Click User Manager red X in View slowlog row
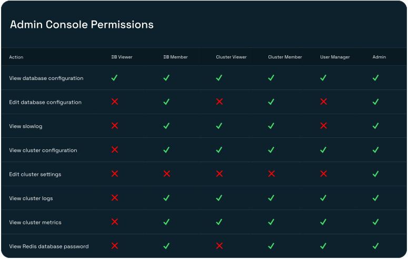 tap(323, 126)
